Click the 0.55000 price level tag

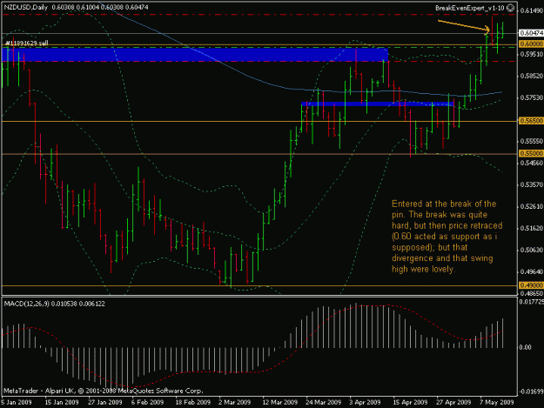click(531, 153)
